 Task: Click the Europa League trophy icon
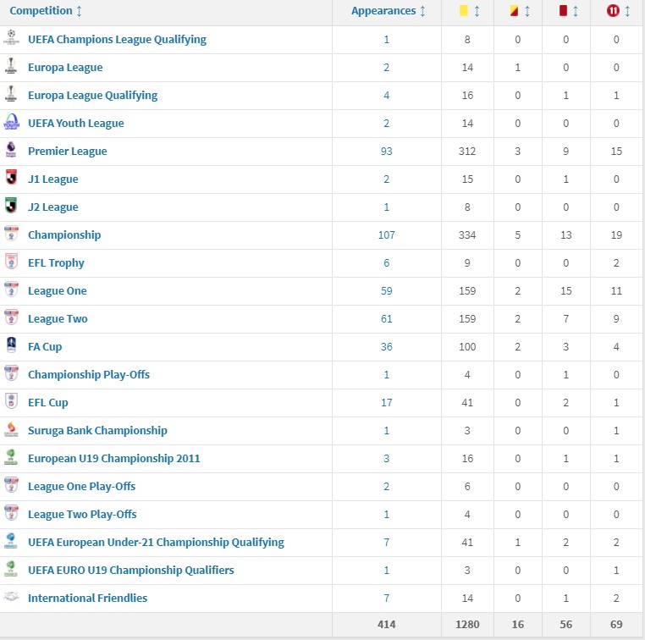pyautogui.click(x=11, y=66)
